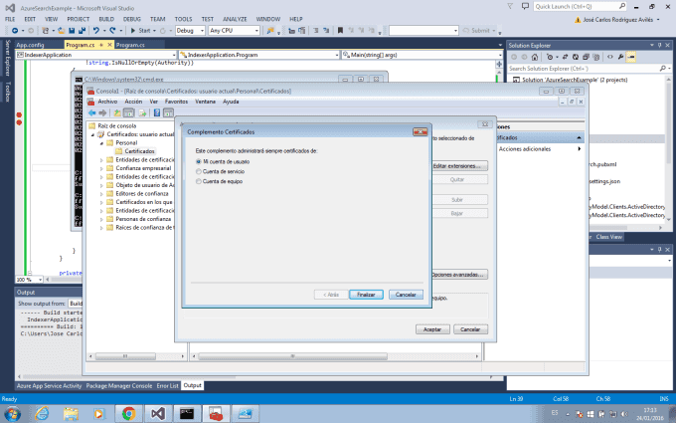676x423 pixels.
Task: Click the bookmark icon in Visual Studio toolbar
Action: point(340,31)
